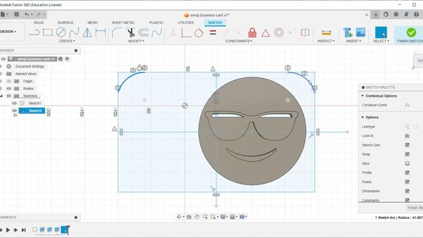Switch to the UTILITIES tab

coord(186,22)
